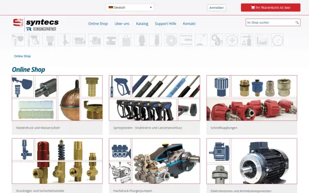Open the floor surface cleaner category icon

tap(201, 40)
